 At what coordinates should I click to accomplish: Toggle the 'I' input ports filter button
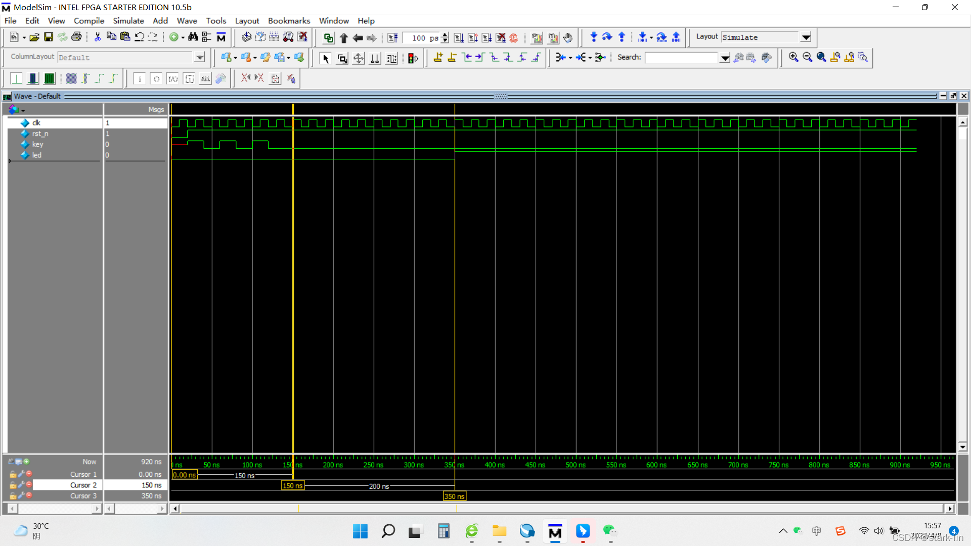140,79
